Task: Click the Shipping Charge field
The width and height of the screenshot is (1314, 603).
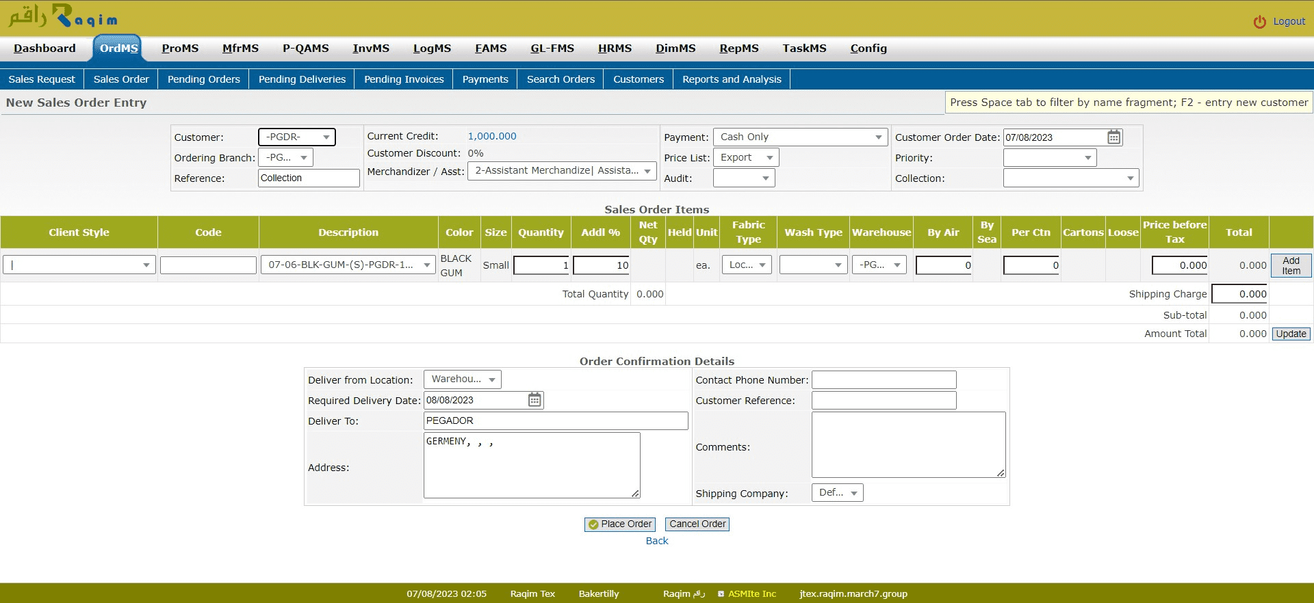Action: tap(1239, 294)
